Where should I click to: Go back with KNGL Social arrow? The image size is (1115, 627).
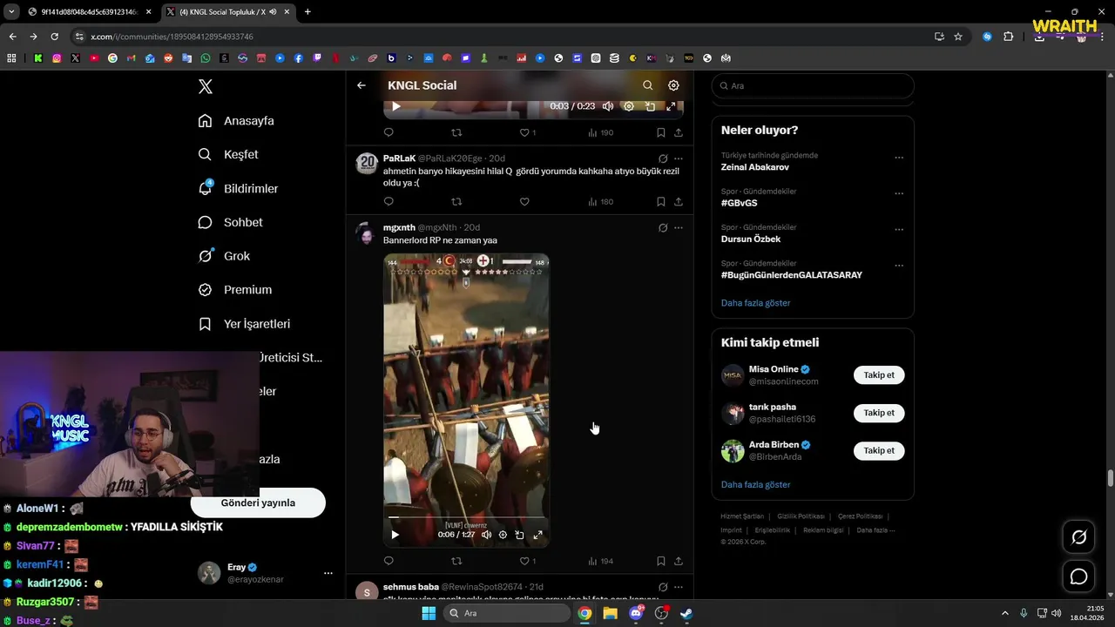[x=362, y=85]
